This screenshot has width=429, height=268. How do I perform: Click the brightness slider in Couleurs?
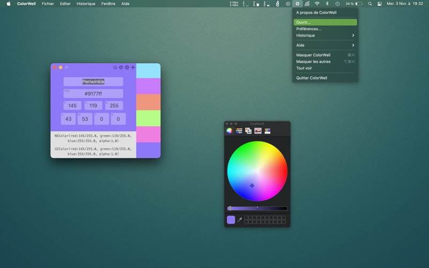pyautogui.click(x=257, y=209)
